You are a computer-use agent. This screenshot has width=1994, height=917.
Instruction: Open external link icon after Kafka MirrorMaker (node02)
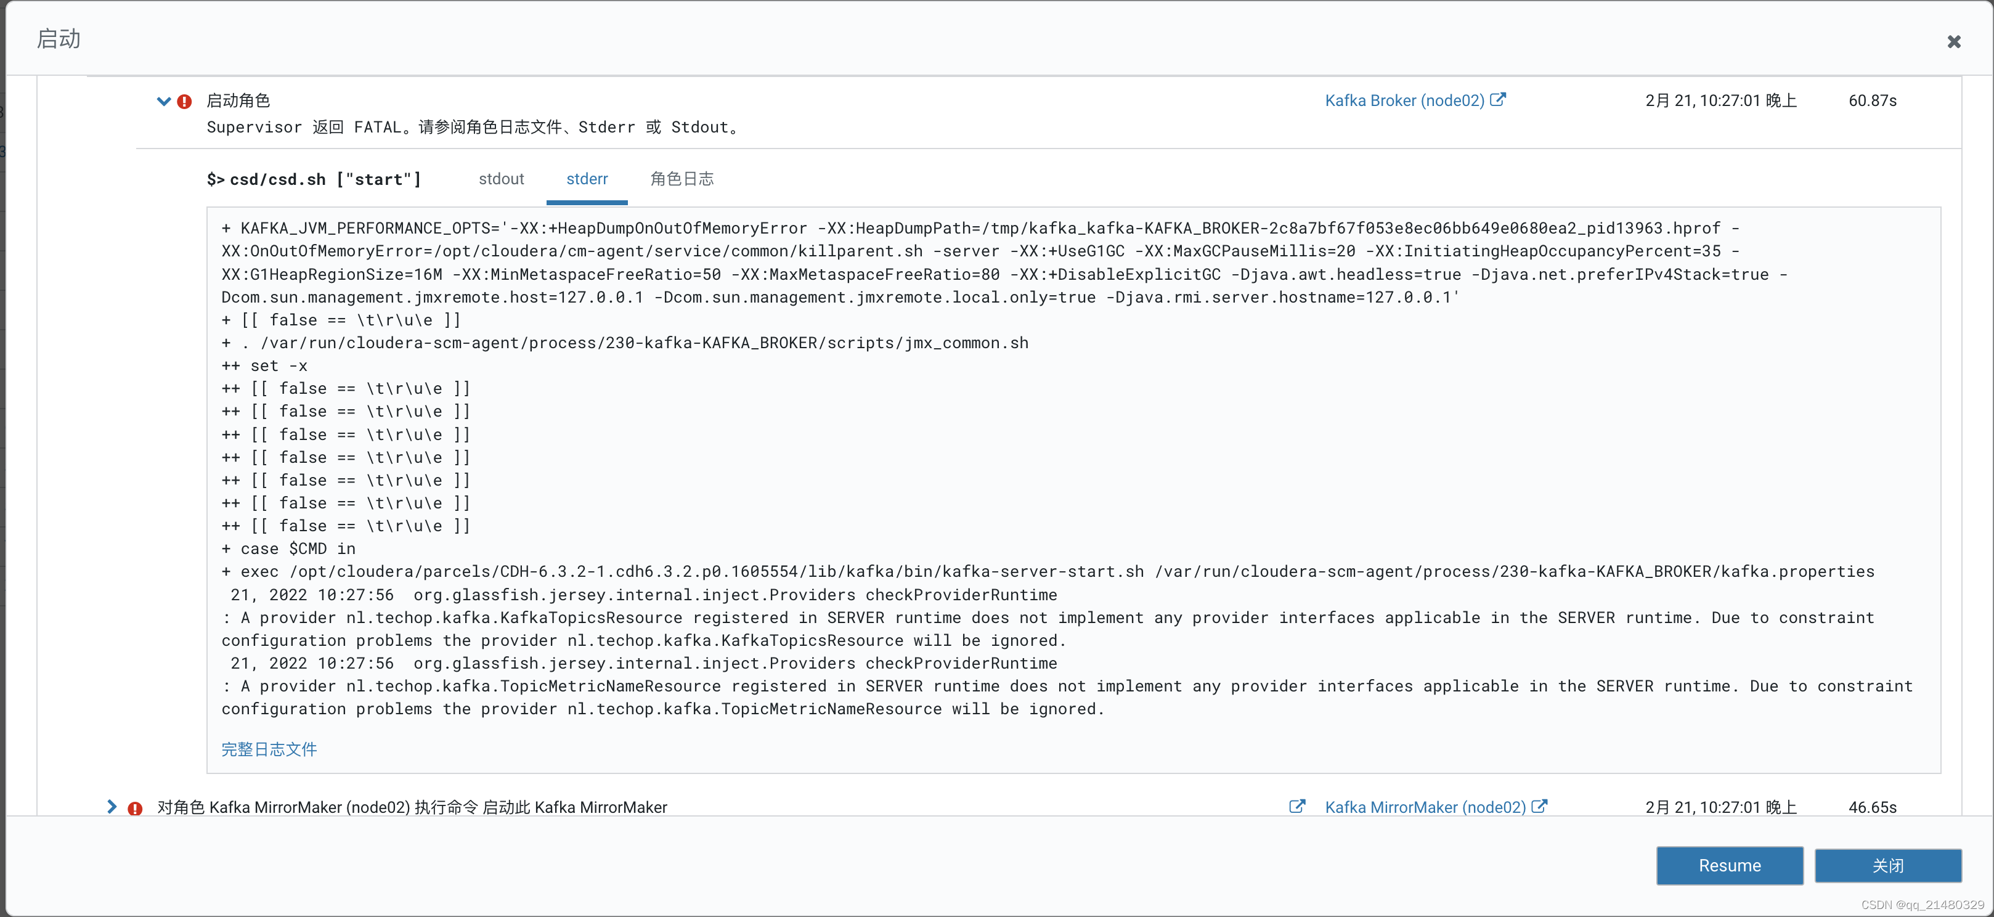coord(1540,806)
